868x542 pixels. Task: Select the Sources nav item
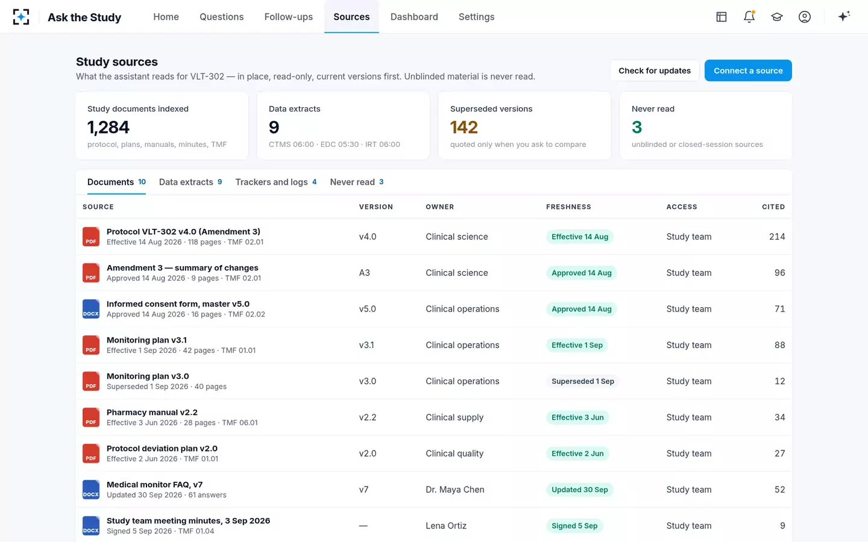(x=351, y=17)
